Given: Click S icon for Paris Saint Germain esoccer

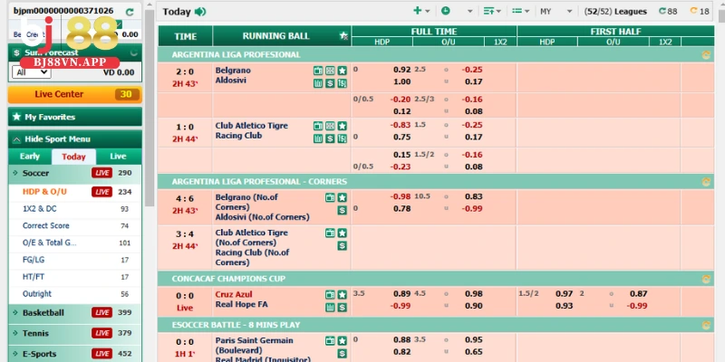Looking at the screenshot, I should (343, 354).
